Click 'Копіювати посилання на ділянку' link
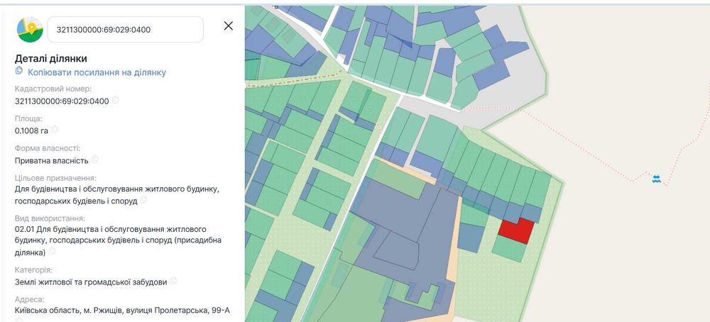 click(97, 72)
